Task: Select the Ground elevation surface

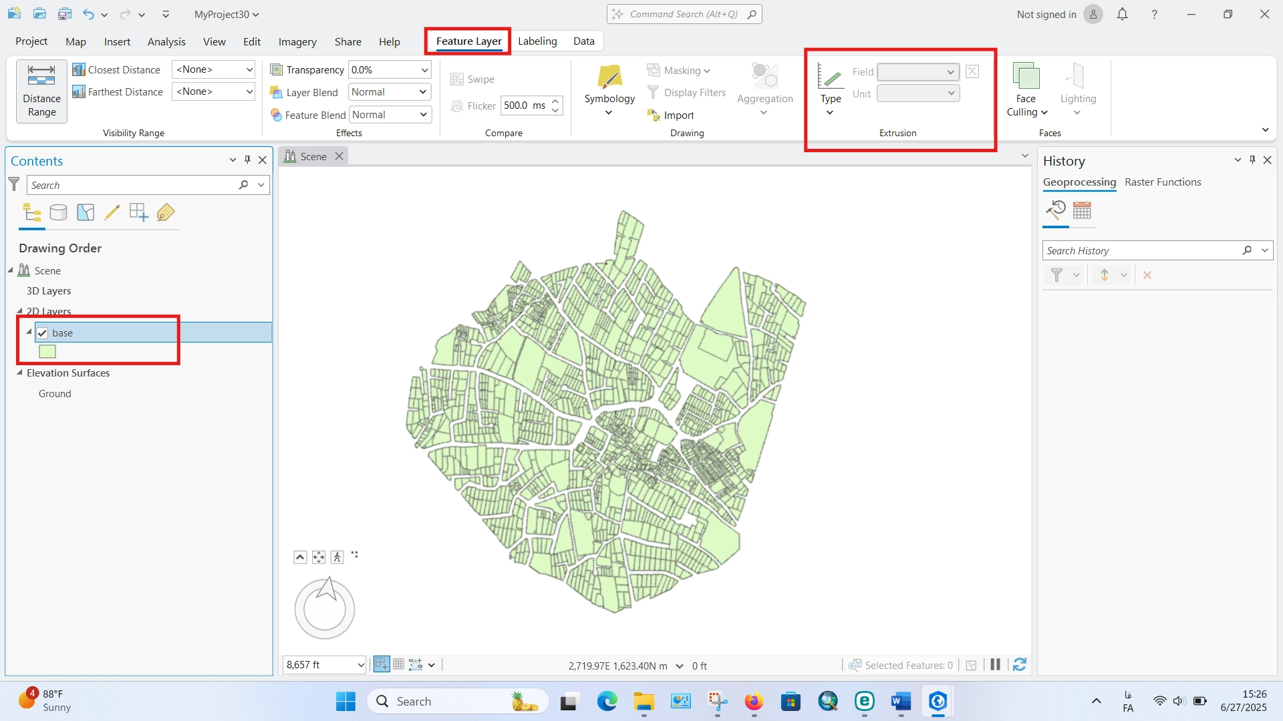Action: click(x=55, y=394)
